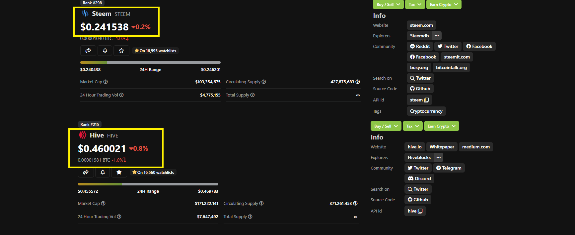
Task: Click the Hive price $0.460021
Action: pos(102,148)
